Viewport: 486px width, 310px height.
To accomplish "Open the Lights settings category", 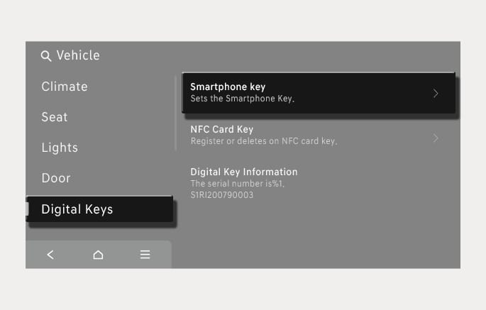I will pyautogui.click(x=60, y=148).
